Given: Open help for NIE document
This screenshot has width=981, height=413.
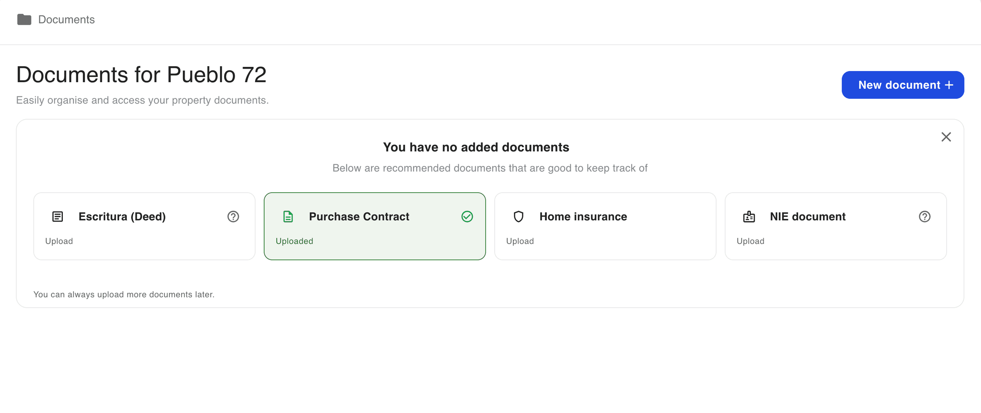Looking at the screenshot, I should click(x=925, y=216).
